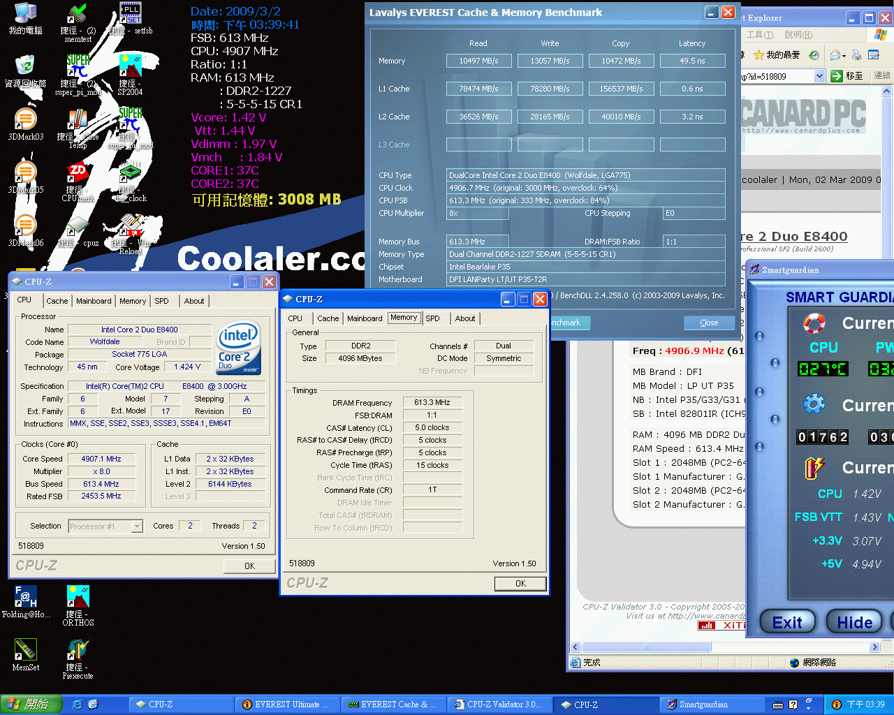Launch the 3DMark05 desktop shortcut
894x715 pixels.
pyautogui.click(x=25, y=177)
